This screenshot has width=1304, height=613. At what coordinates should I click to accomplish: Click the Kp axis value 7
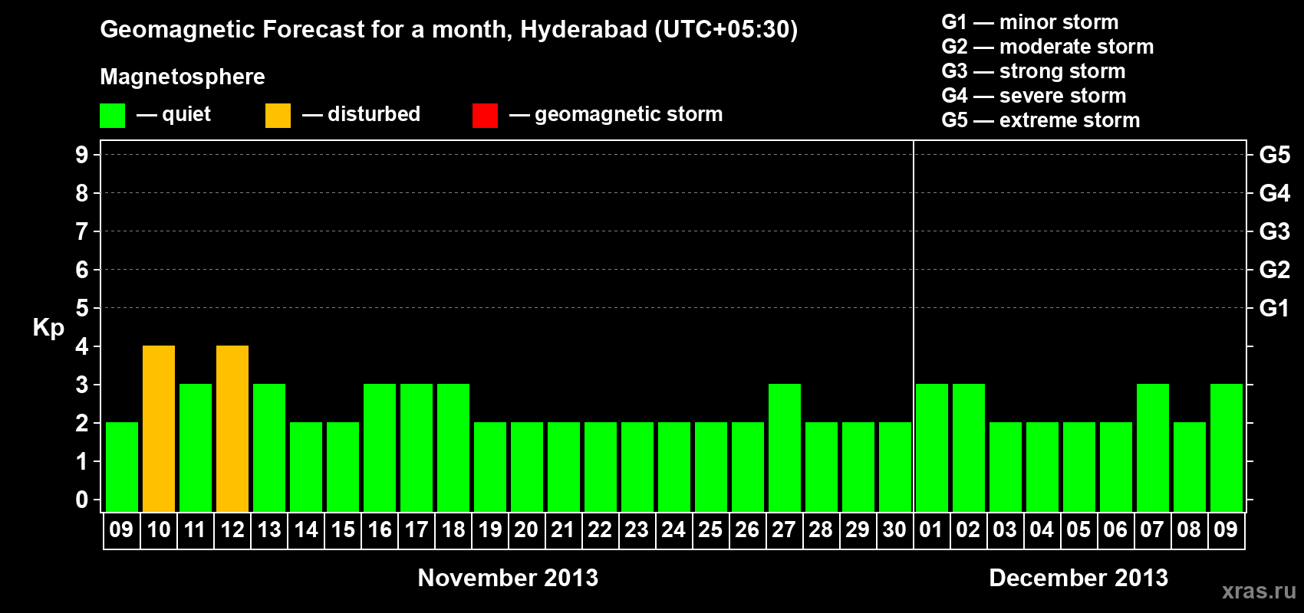82,231
